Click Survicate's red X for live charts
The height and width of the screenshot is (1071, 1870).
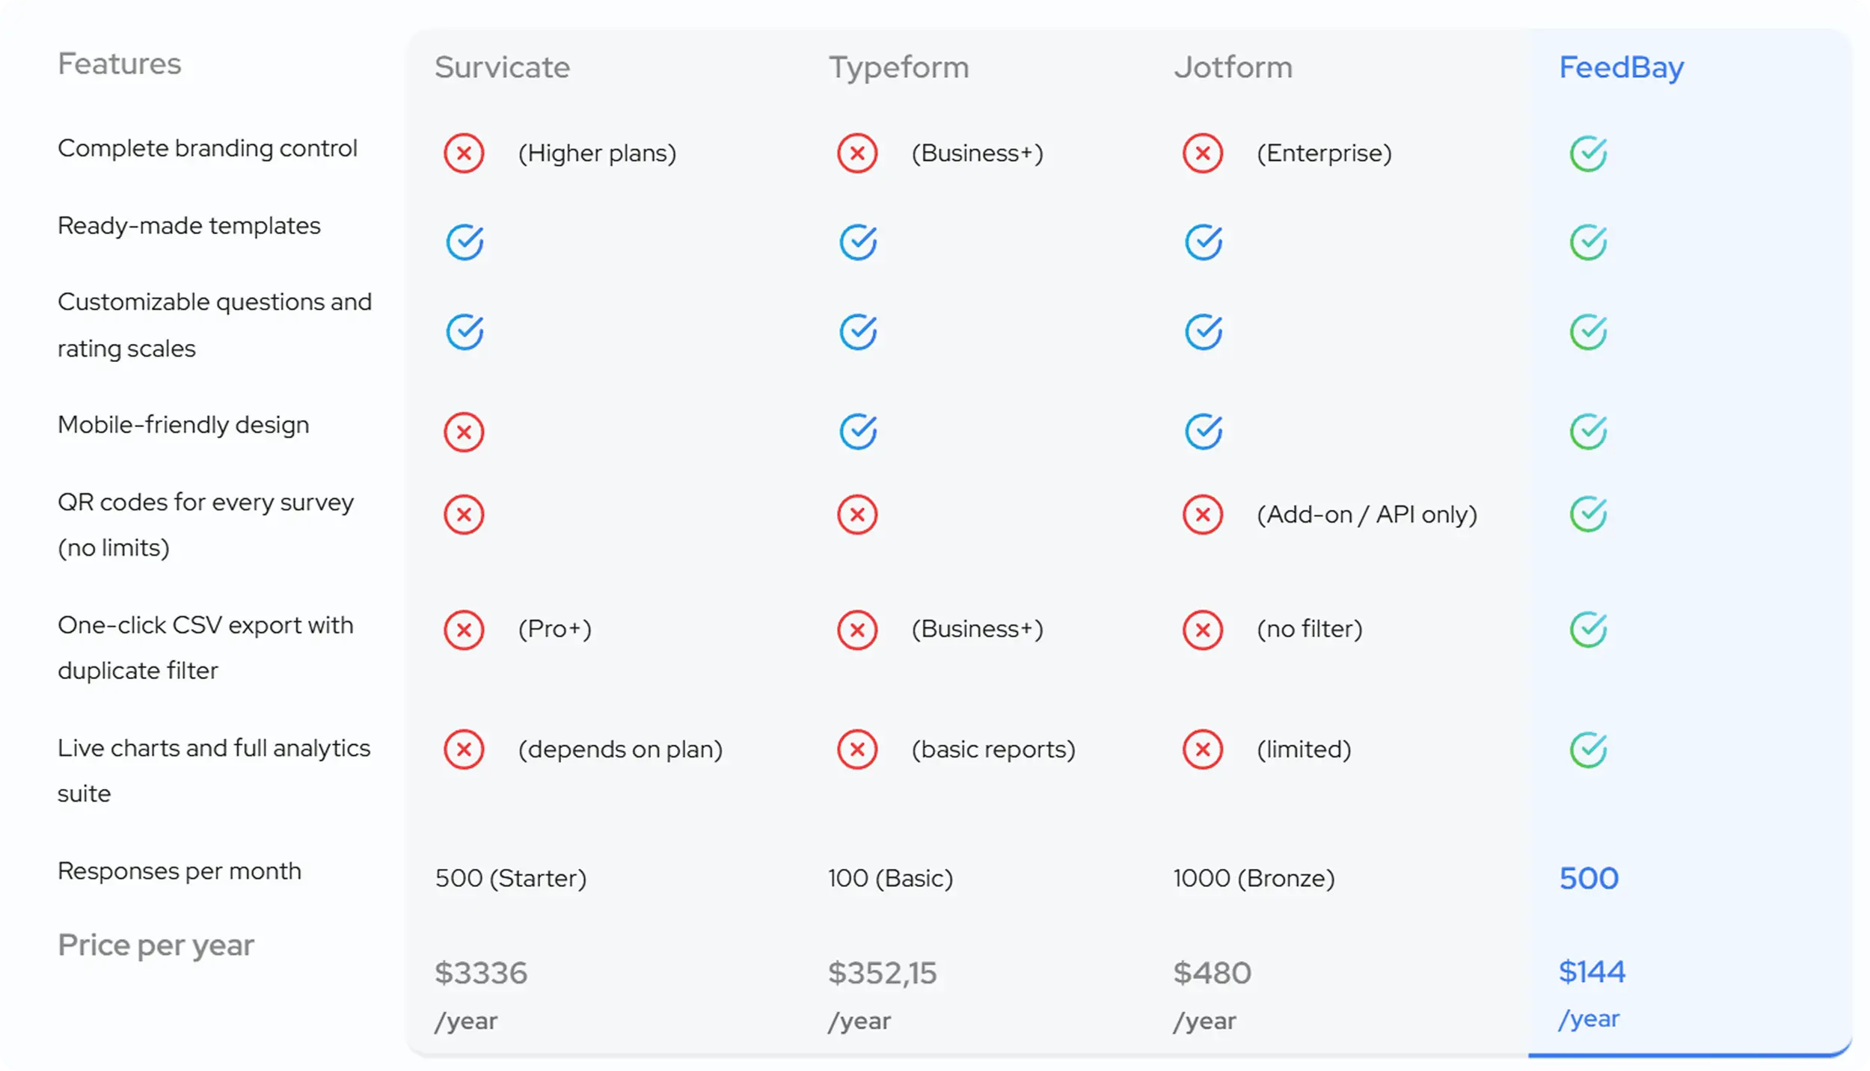(464, 749)
